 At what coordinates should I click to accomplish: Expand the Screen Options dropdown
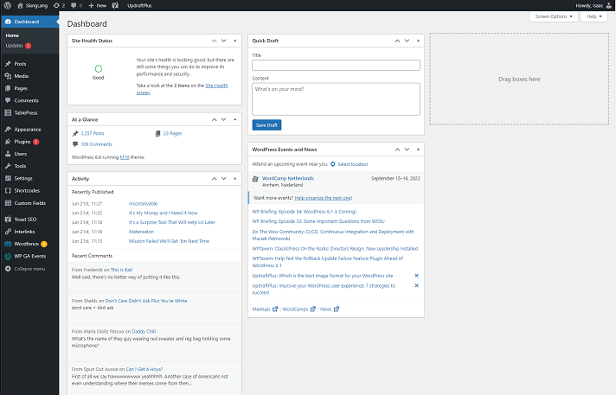554,16
